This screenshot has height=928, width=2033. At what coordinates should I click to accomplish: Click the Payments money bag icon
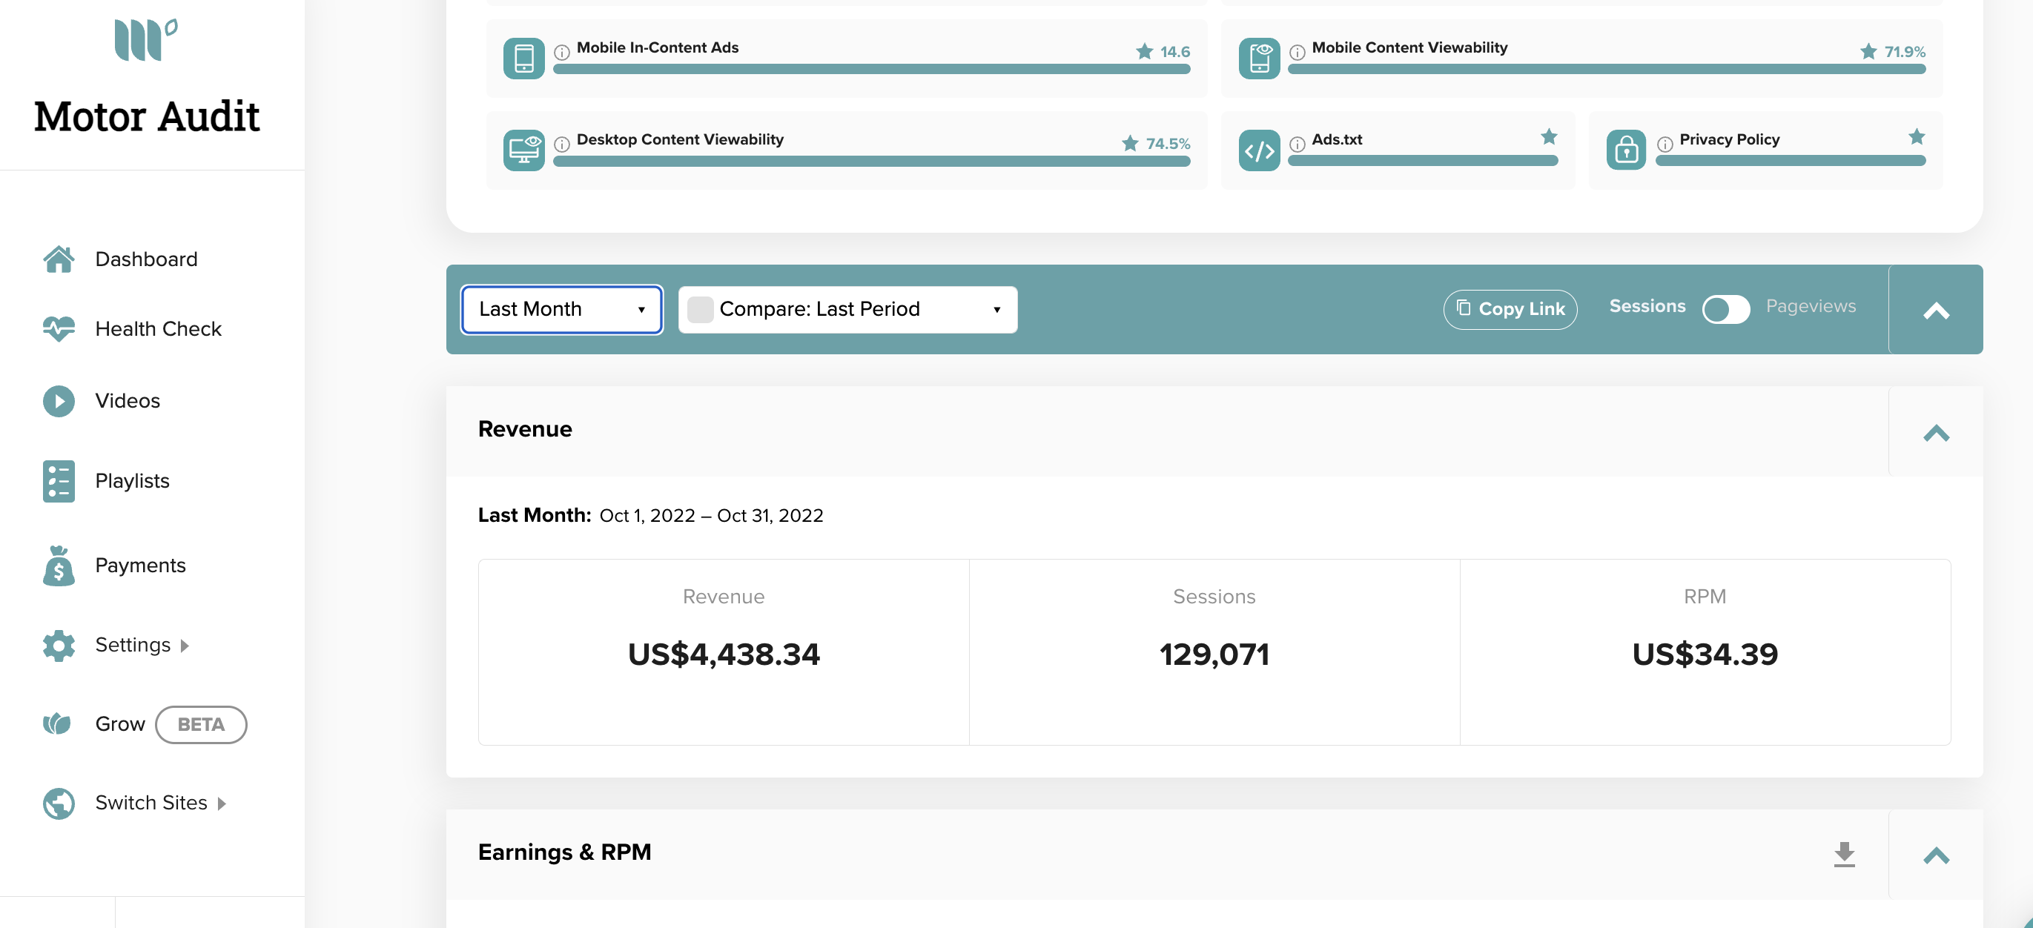click(x=59, y=565)
